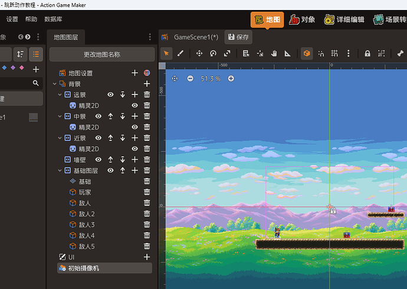Collapse the 近景 layer
This screenshot has height=289, width=407.
tap(60, 138)
